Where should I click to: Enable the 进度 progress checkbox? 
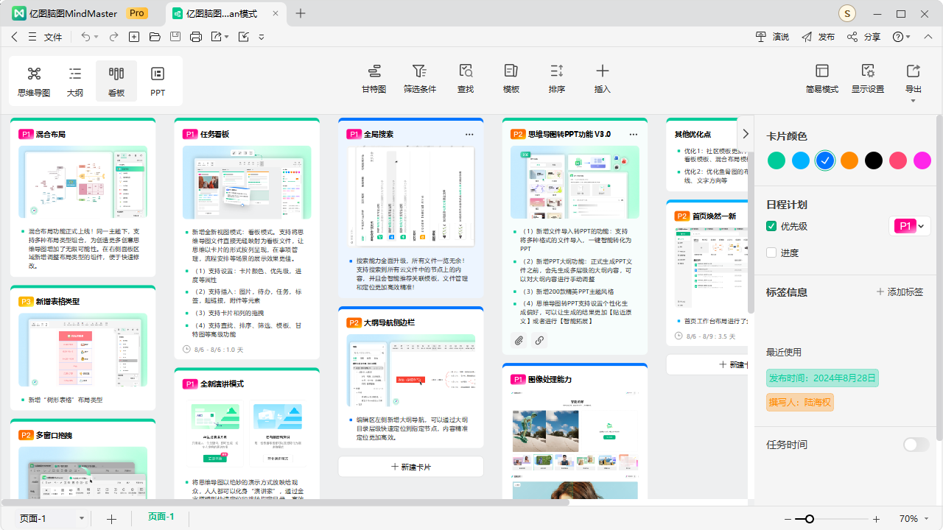[771, 252]
